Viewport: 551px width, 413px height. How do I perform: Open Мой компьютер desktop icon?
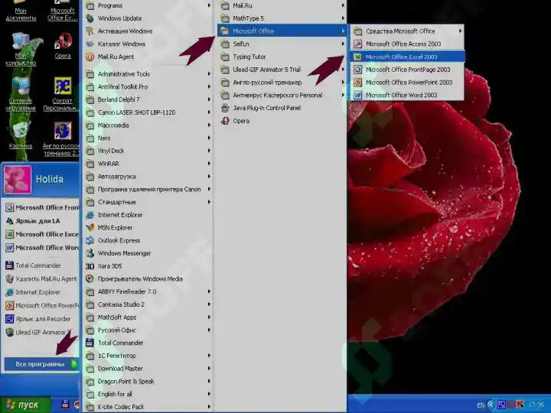[21, 49]
